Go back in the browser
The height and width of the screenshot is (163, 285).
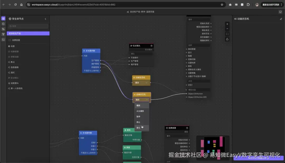point(4,5)
